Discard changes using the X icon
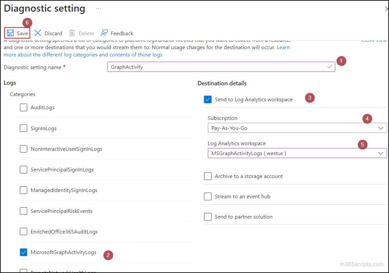 coord(38,33)
